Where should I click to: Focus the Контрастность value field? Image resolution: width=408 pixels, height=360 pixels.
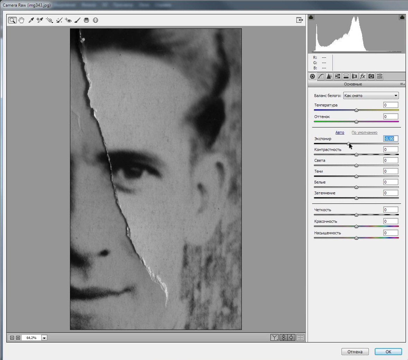coord(391,150)
